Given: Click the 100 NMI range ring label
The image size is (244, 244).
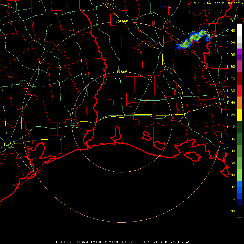Looking at the screenshot, I should pos(122,21).
